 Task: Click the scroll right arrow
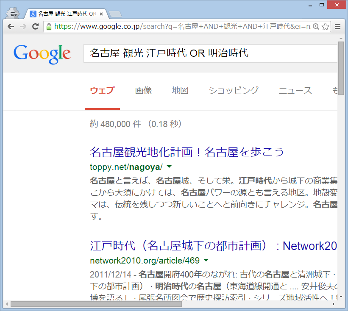[x=333, y=304]
